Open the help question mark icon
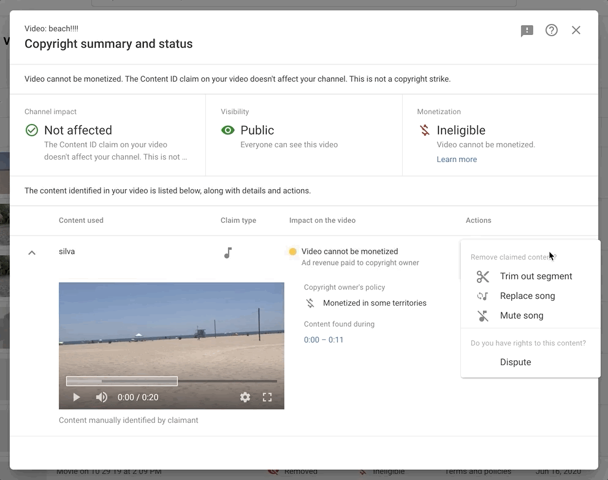This screenshot has width=608, height=480. click(552, 30)
